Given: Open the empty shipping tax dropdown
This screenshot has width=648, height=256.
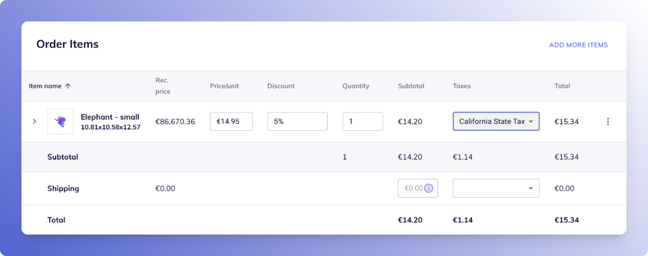Looking at the screenshot, I should (496, 188).
